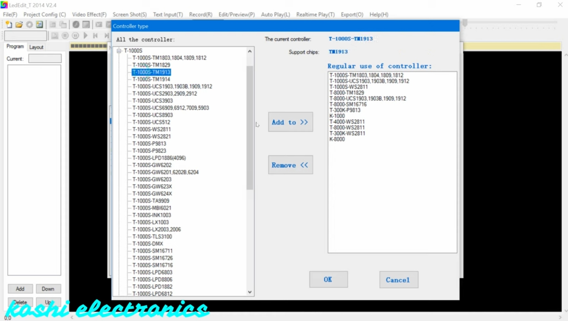Select T-1000S-UCS2903,2909,2912 tree item
The image size is (568, 321).
point(165,93)
